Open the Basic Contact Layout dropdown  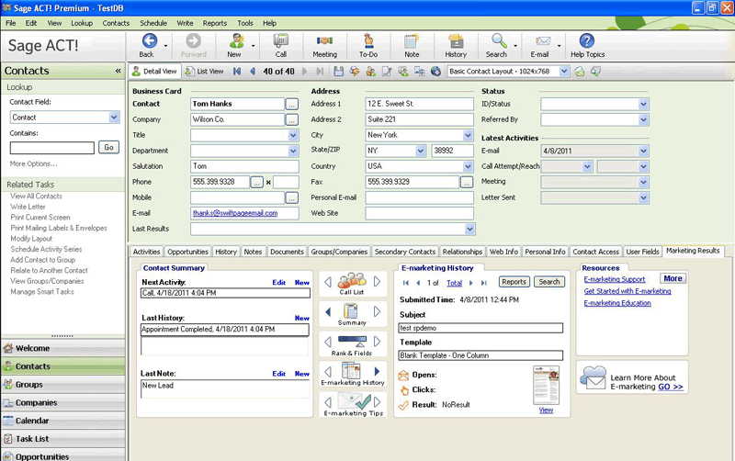point(564,72)
